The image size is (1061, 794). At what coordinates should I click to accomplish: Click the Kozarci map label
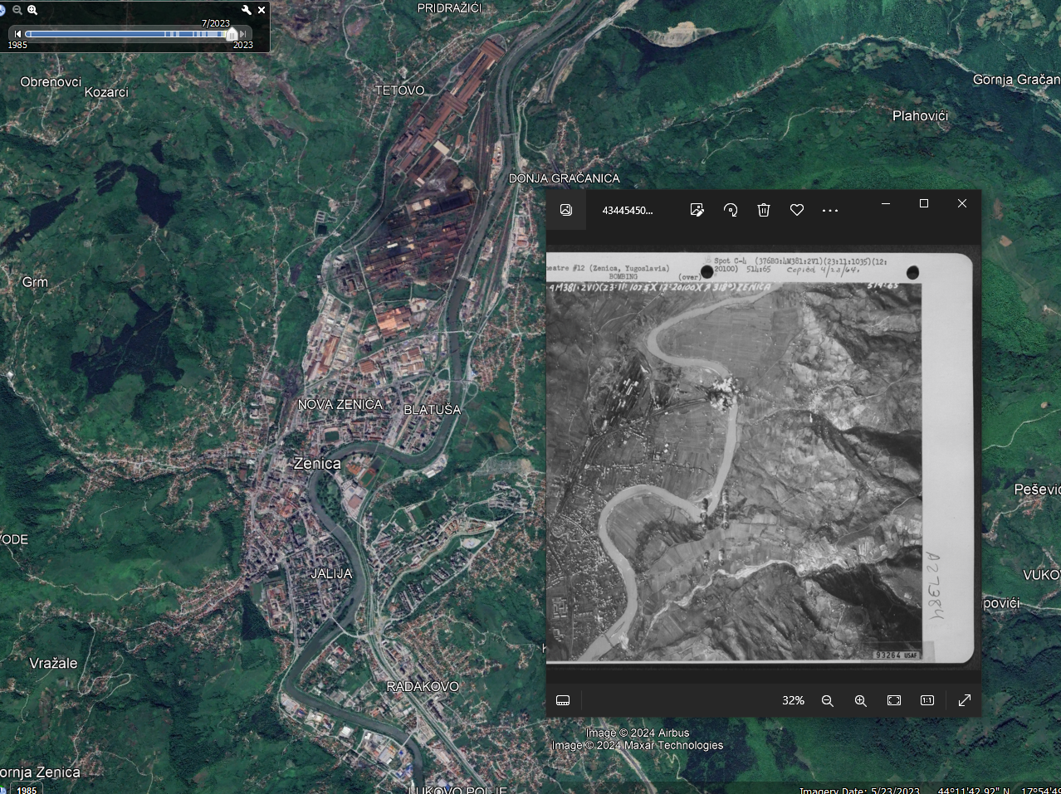click(106, 92)
